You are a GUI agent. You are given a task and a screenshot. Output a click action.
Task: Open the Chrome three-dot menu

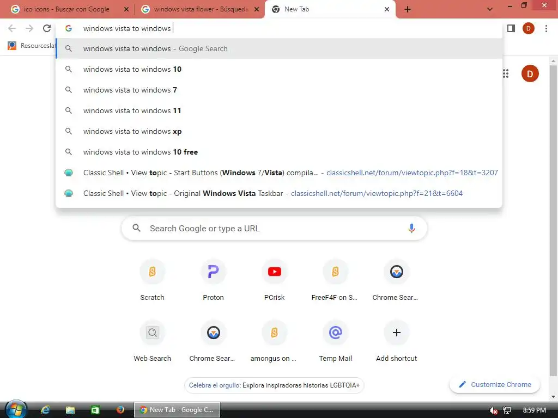click(546, 28)
